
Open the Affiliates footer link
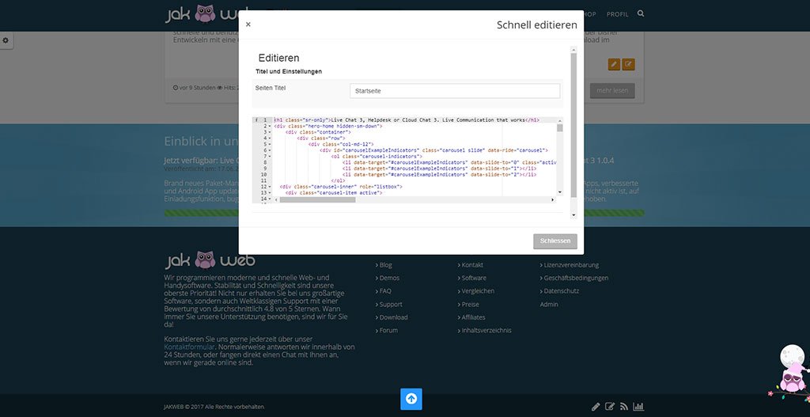[x=473, y=317]
